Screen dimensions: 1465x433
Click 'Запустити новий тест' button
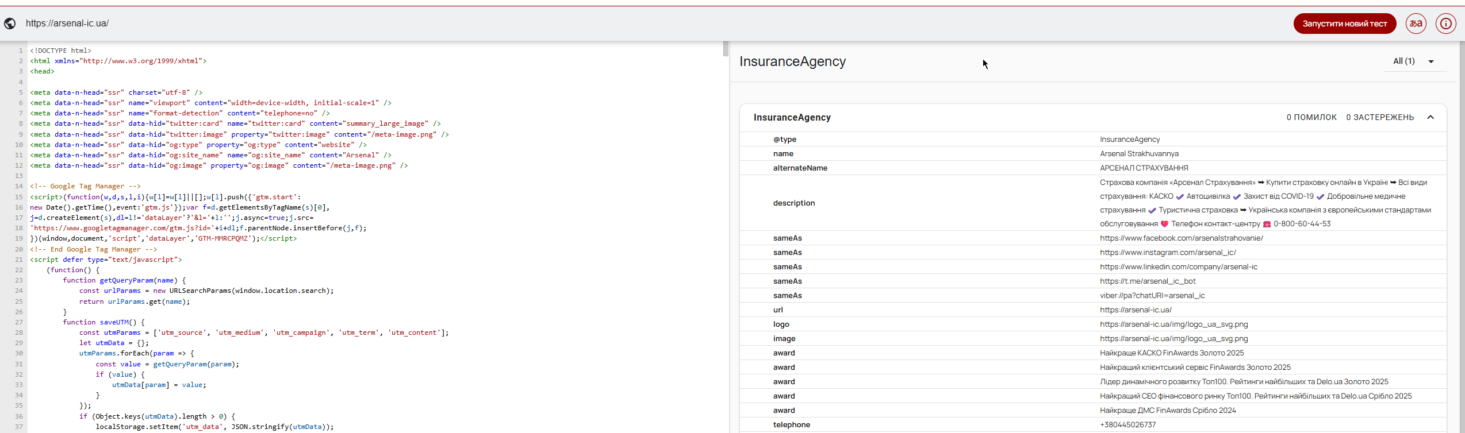[1345, 24]
